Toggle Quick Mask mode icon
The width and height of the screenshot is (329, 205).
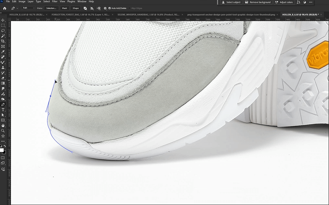[3, 158]
